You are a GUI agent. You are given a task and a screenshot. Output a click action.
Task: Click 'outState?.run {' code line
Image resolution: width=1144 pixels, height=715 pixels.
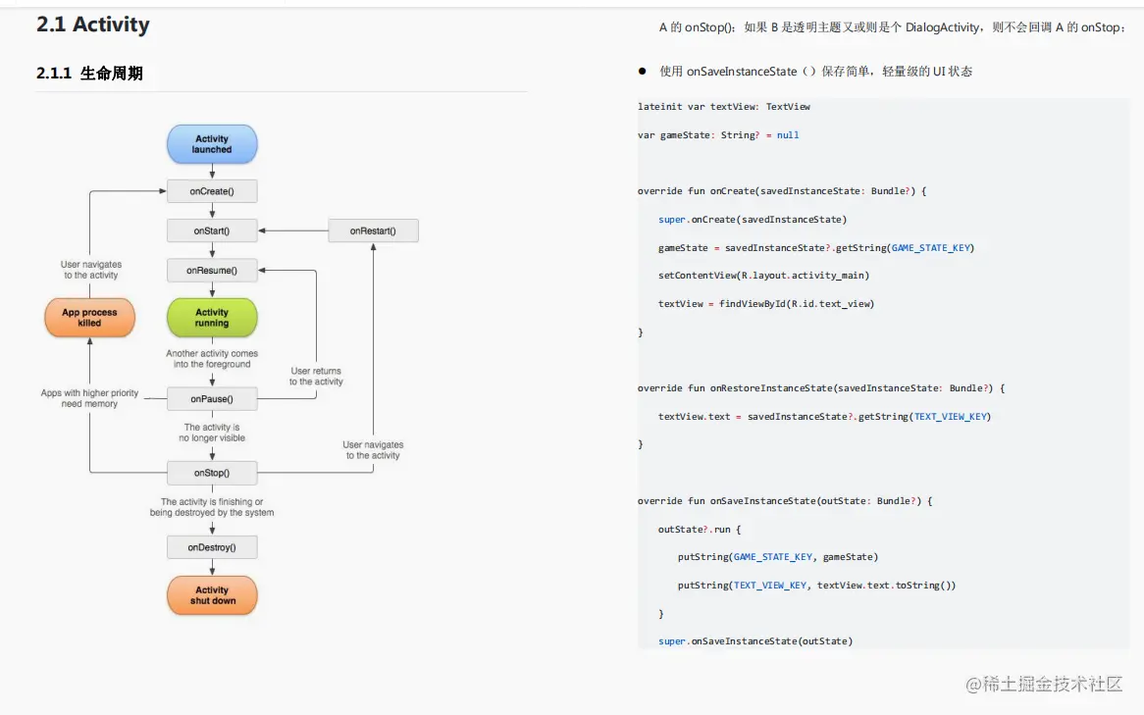[x=700, y=530]
